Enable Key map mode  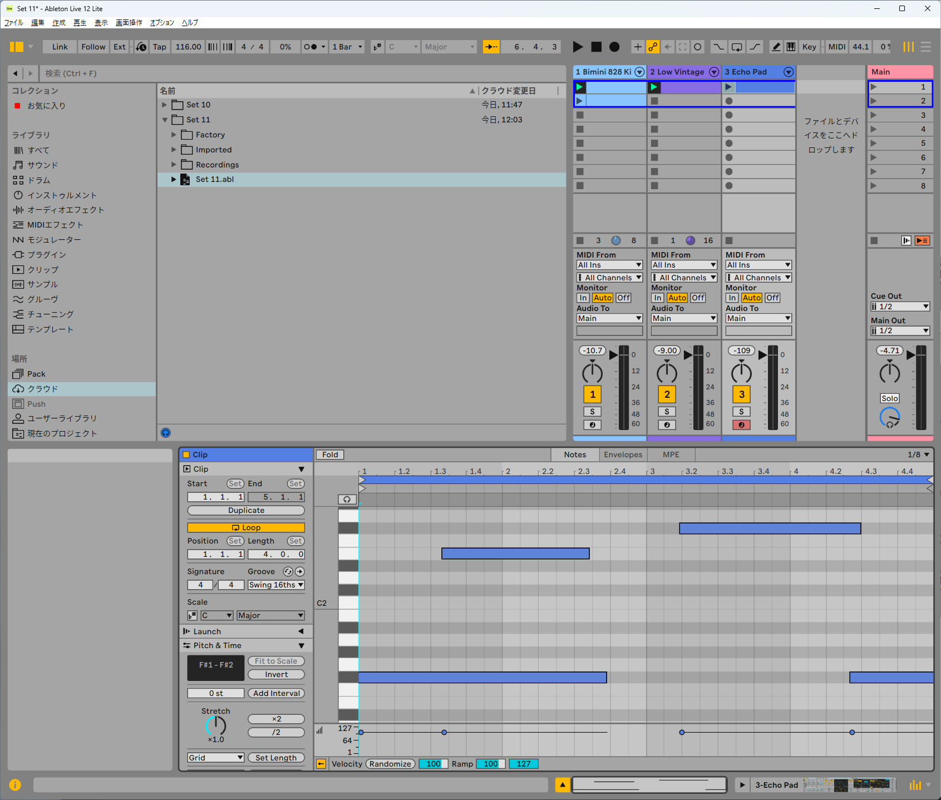coord(809,47)
